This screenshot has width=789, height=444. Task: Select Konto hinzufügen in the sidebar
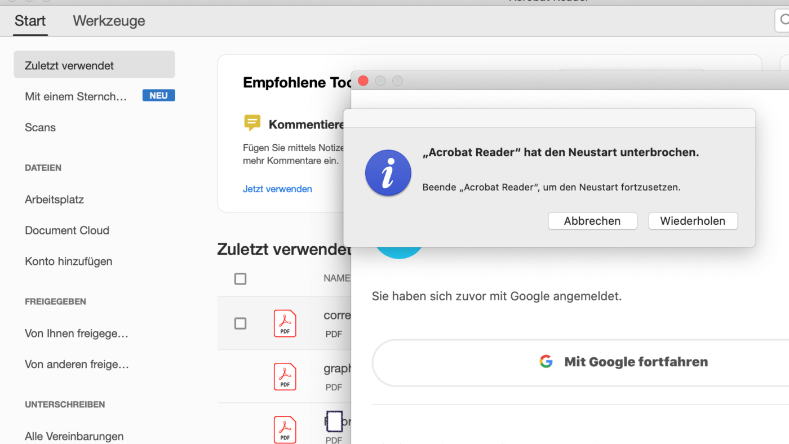(68, 261)
